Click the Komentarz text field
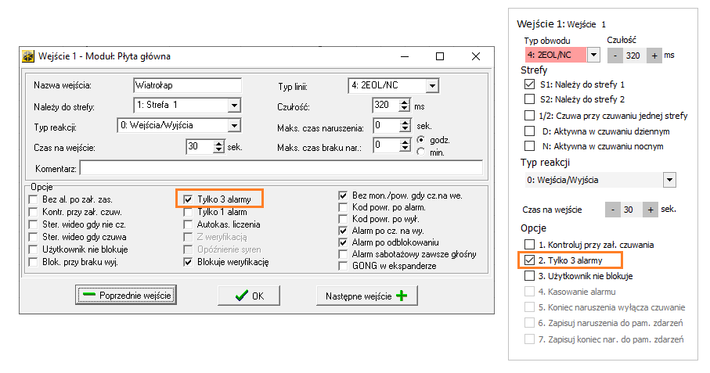 pyautogui.click(x=281, y=167)
